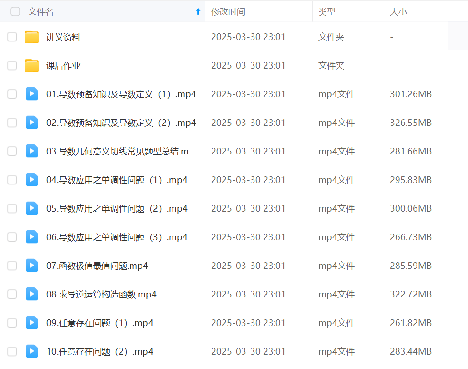Click the video icon of 04.导数应用之单调性问题（1）.mp4
This screenshot has height=369, width=468.
click(32, 180)
